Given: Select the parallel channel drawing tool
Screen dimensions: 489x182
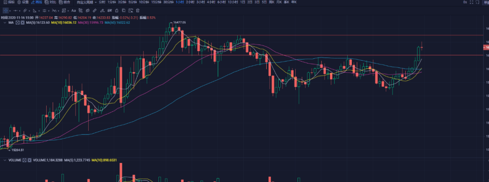Looking at the screenshot, I should coord(25,10).
